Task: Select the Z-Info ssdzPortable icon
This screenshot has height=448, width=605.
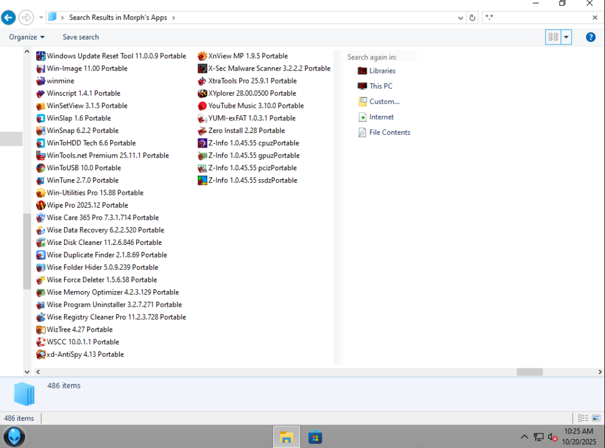Action: pos(202,180)
